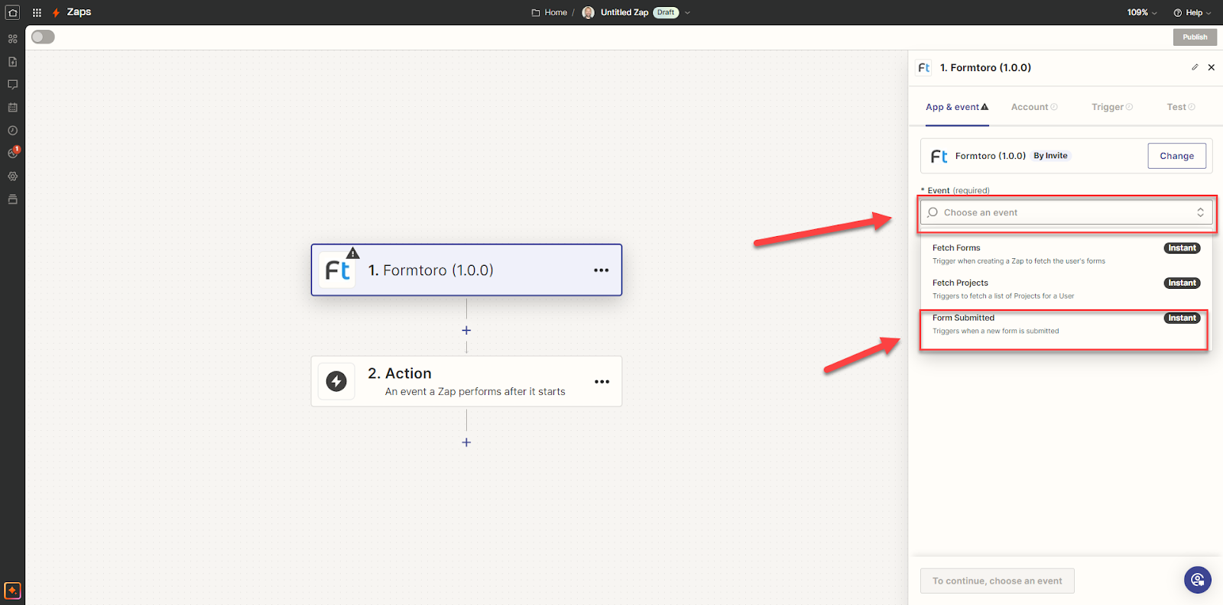
Task: Click the orange Zaps lightning bolt logo
Action: point(56,12)
